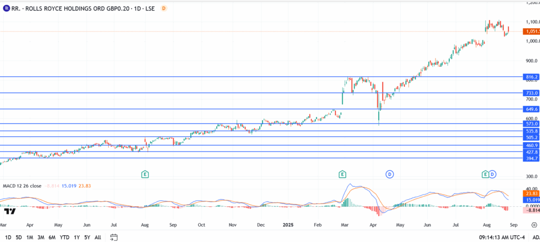
Task: Select horizontal line price label 649.6
Action: [x=532, y=109]
